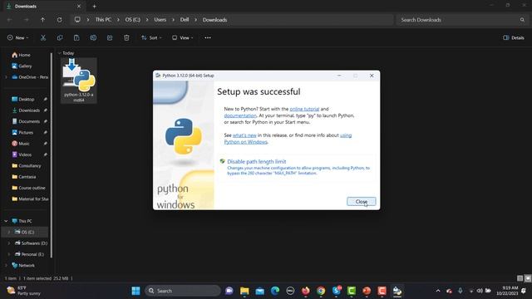532x299 pixels.
Task: Click the Copy icon in Explorer toolbar
Action: pyautogui.click(x=60, y=37)
